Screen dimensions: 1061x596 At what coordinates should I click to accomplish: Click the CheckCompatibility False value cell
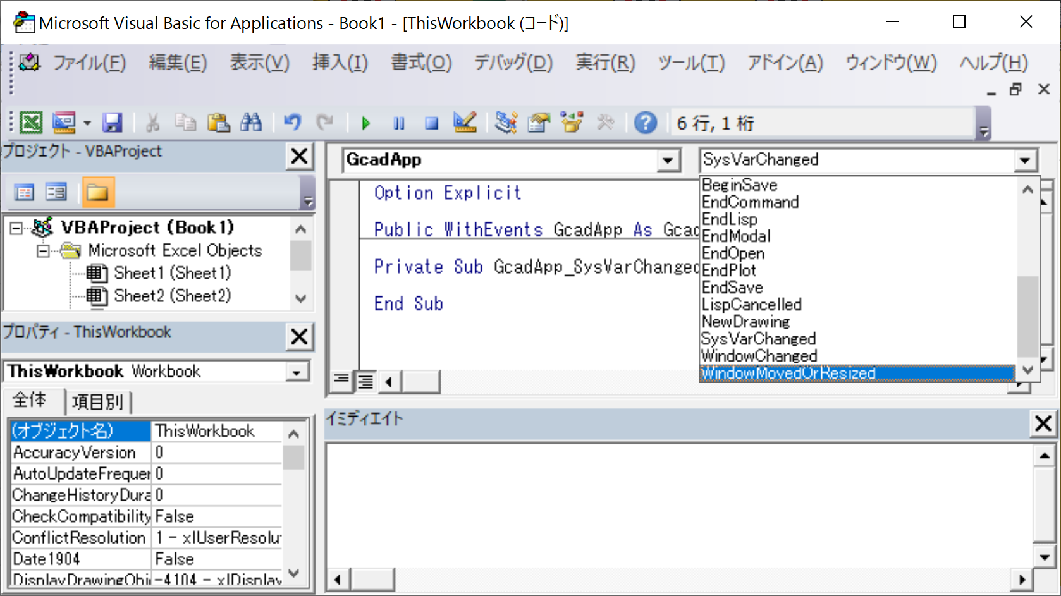[217, 516]
